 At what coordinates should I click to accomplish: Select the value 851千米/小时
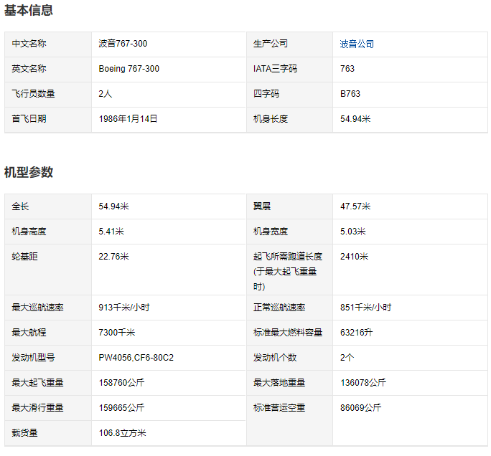pos(366,308)
